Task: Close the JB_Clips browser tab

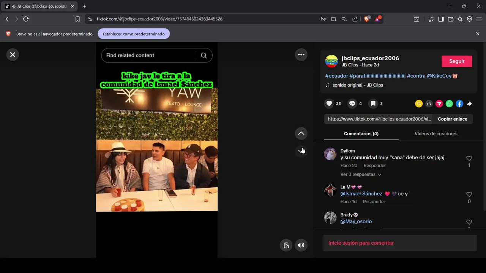Action: pyautogui.click(x=72, y=6)
